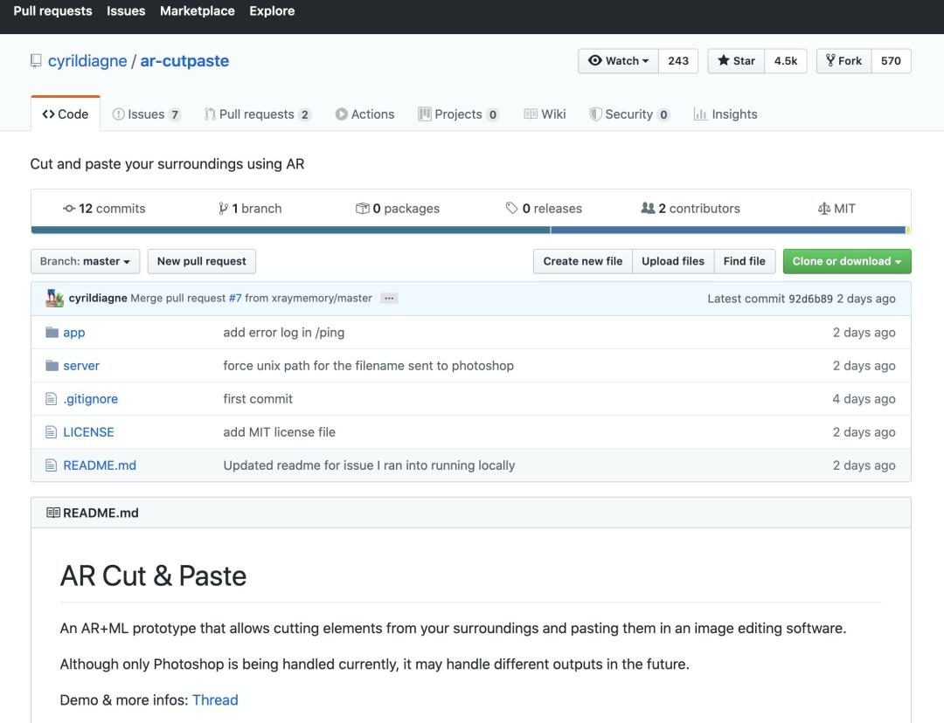The image size is (944, 723).
Task: Click the app folder icon
Action: pos(52,333)
